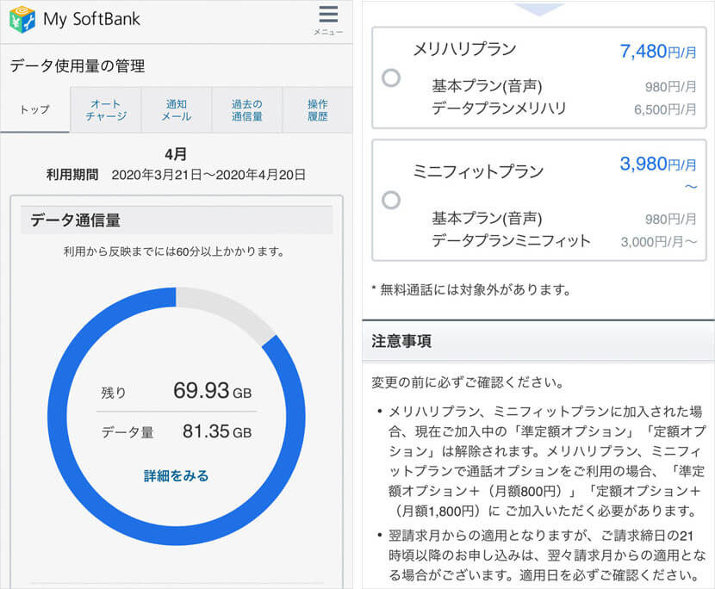715x589 pixels.
Task: Click the データプランメリハリ line item
Action: [x=499, y=108]
